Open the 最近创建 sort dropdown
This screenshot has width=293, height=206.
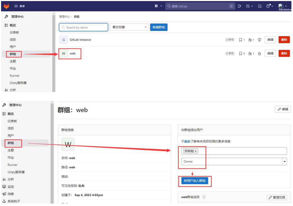(129, 27)
